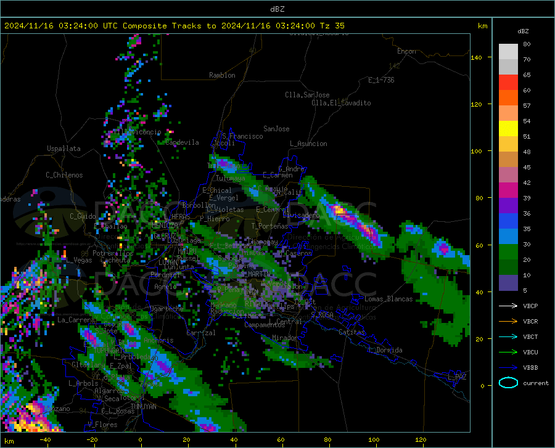Click the white VBCP arrow in legend
Screen dimensions: 555x448
coord(508,306)
